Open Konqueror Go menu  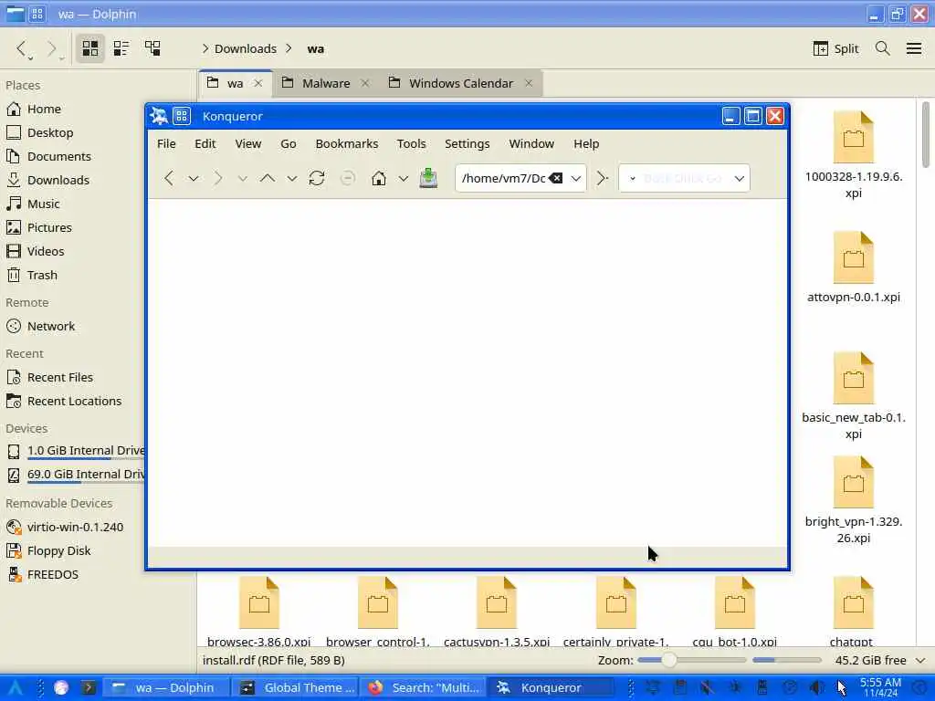(288, 143)
